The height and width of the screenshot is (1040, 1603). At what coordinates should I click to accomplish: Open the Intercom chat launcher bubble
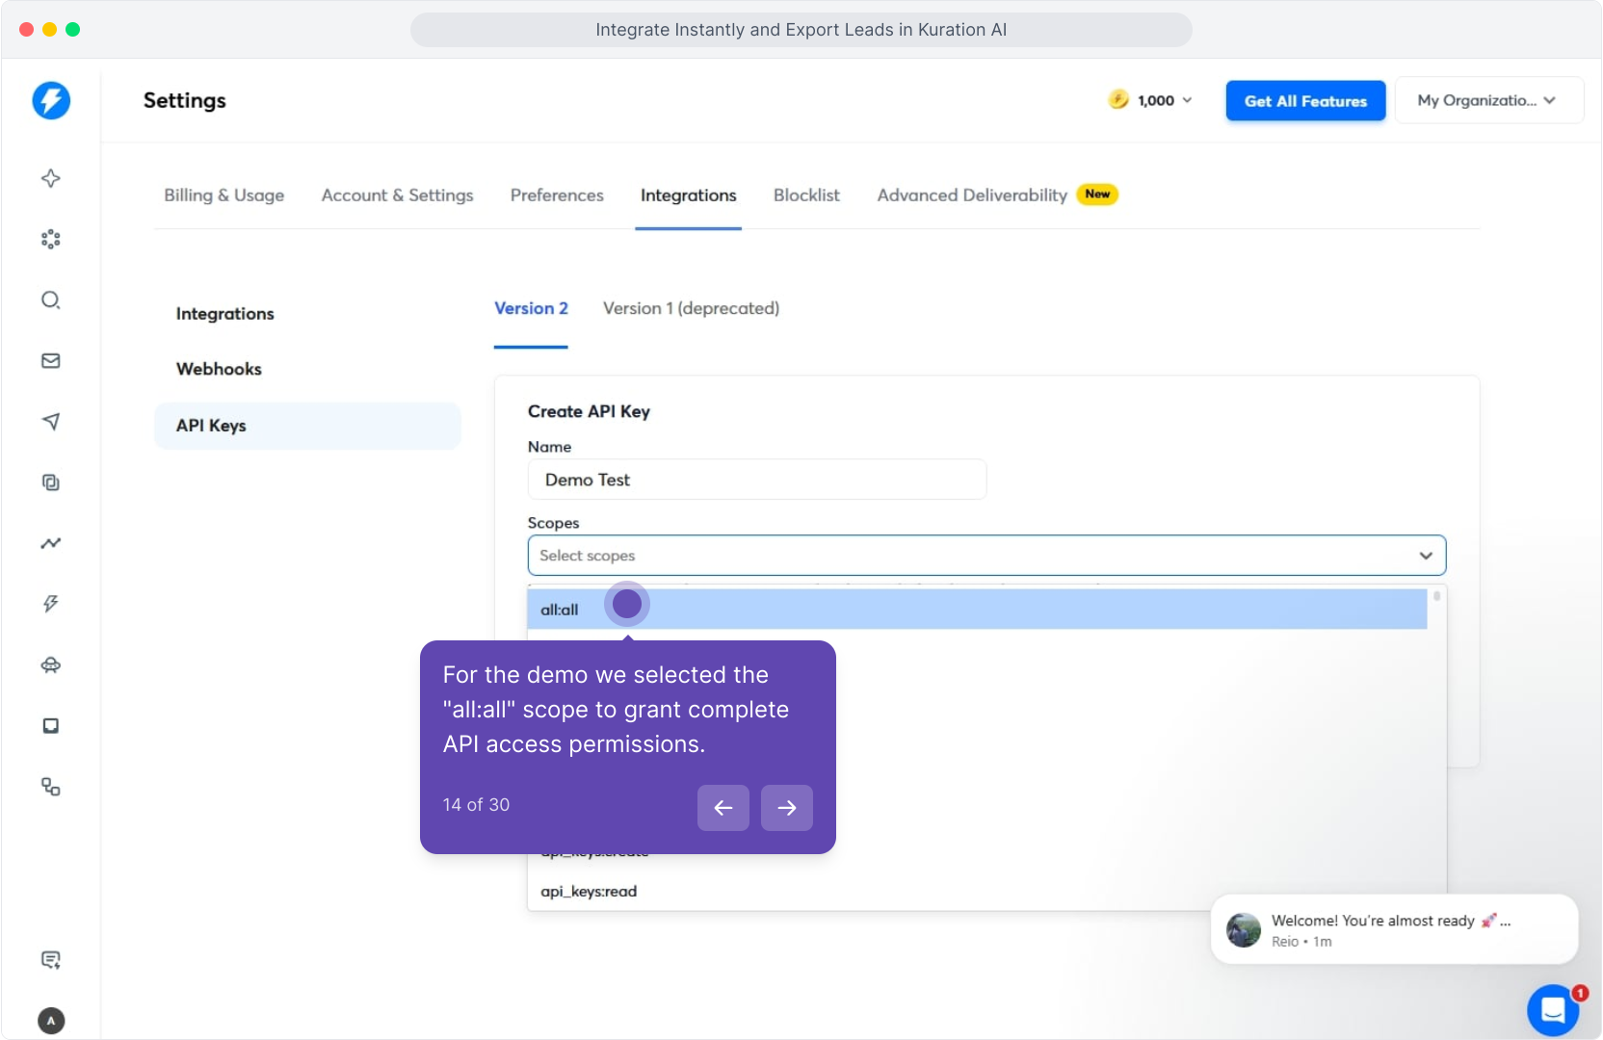[x=1553, y=1009]
